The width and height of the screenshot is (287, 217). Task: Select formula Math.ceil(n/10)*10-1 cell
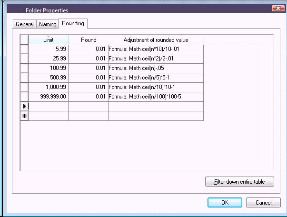[x=156, y=87]
